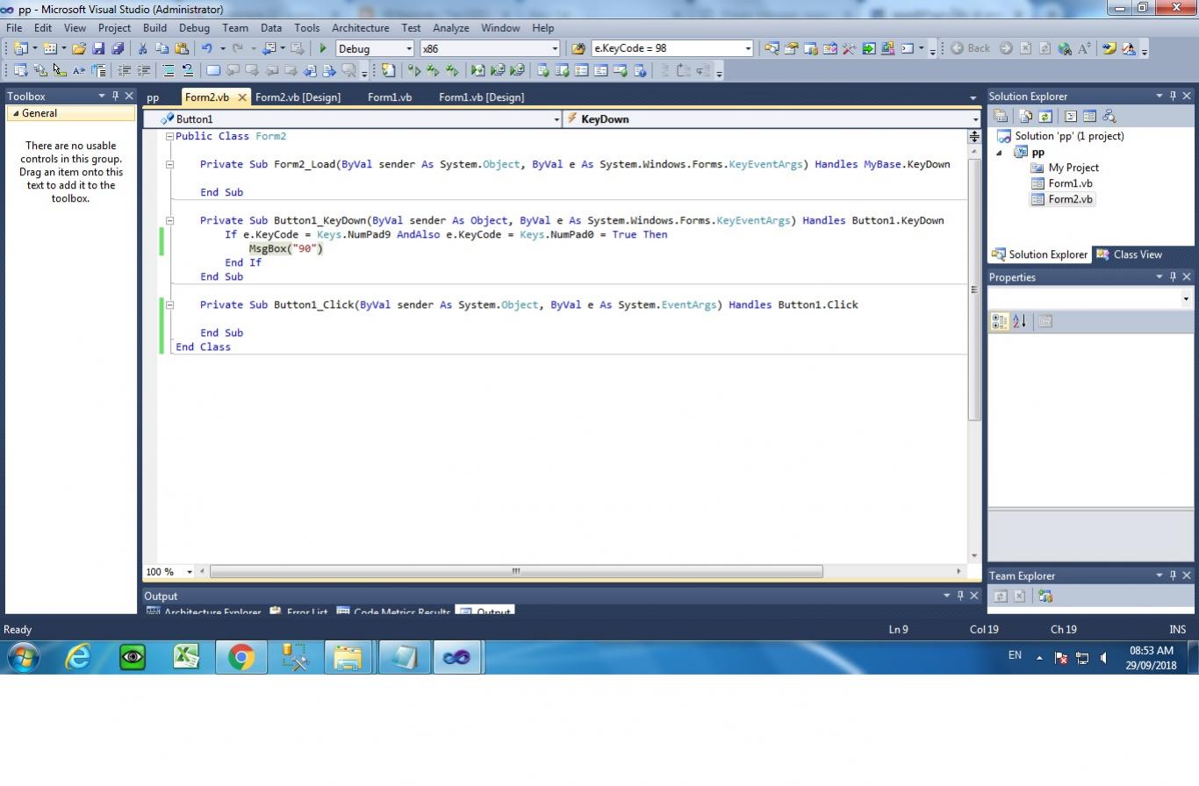1199x786 pixels.
Task: Uncomment selected lines icon
Action: [x=187, y=71]
